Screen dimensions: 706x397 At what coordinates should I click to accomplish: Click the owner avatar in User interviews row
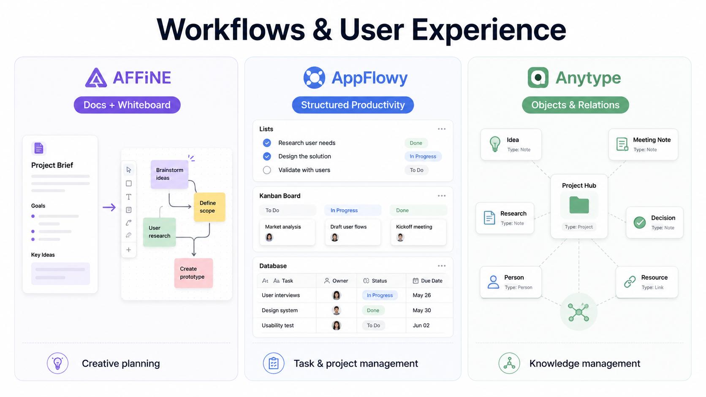pos(337,295)
